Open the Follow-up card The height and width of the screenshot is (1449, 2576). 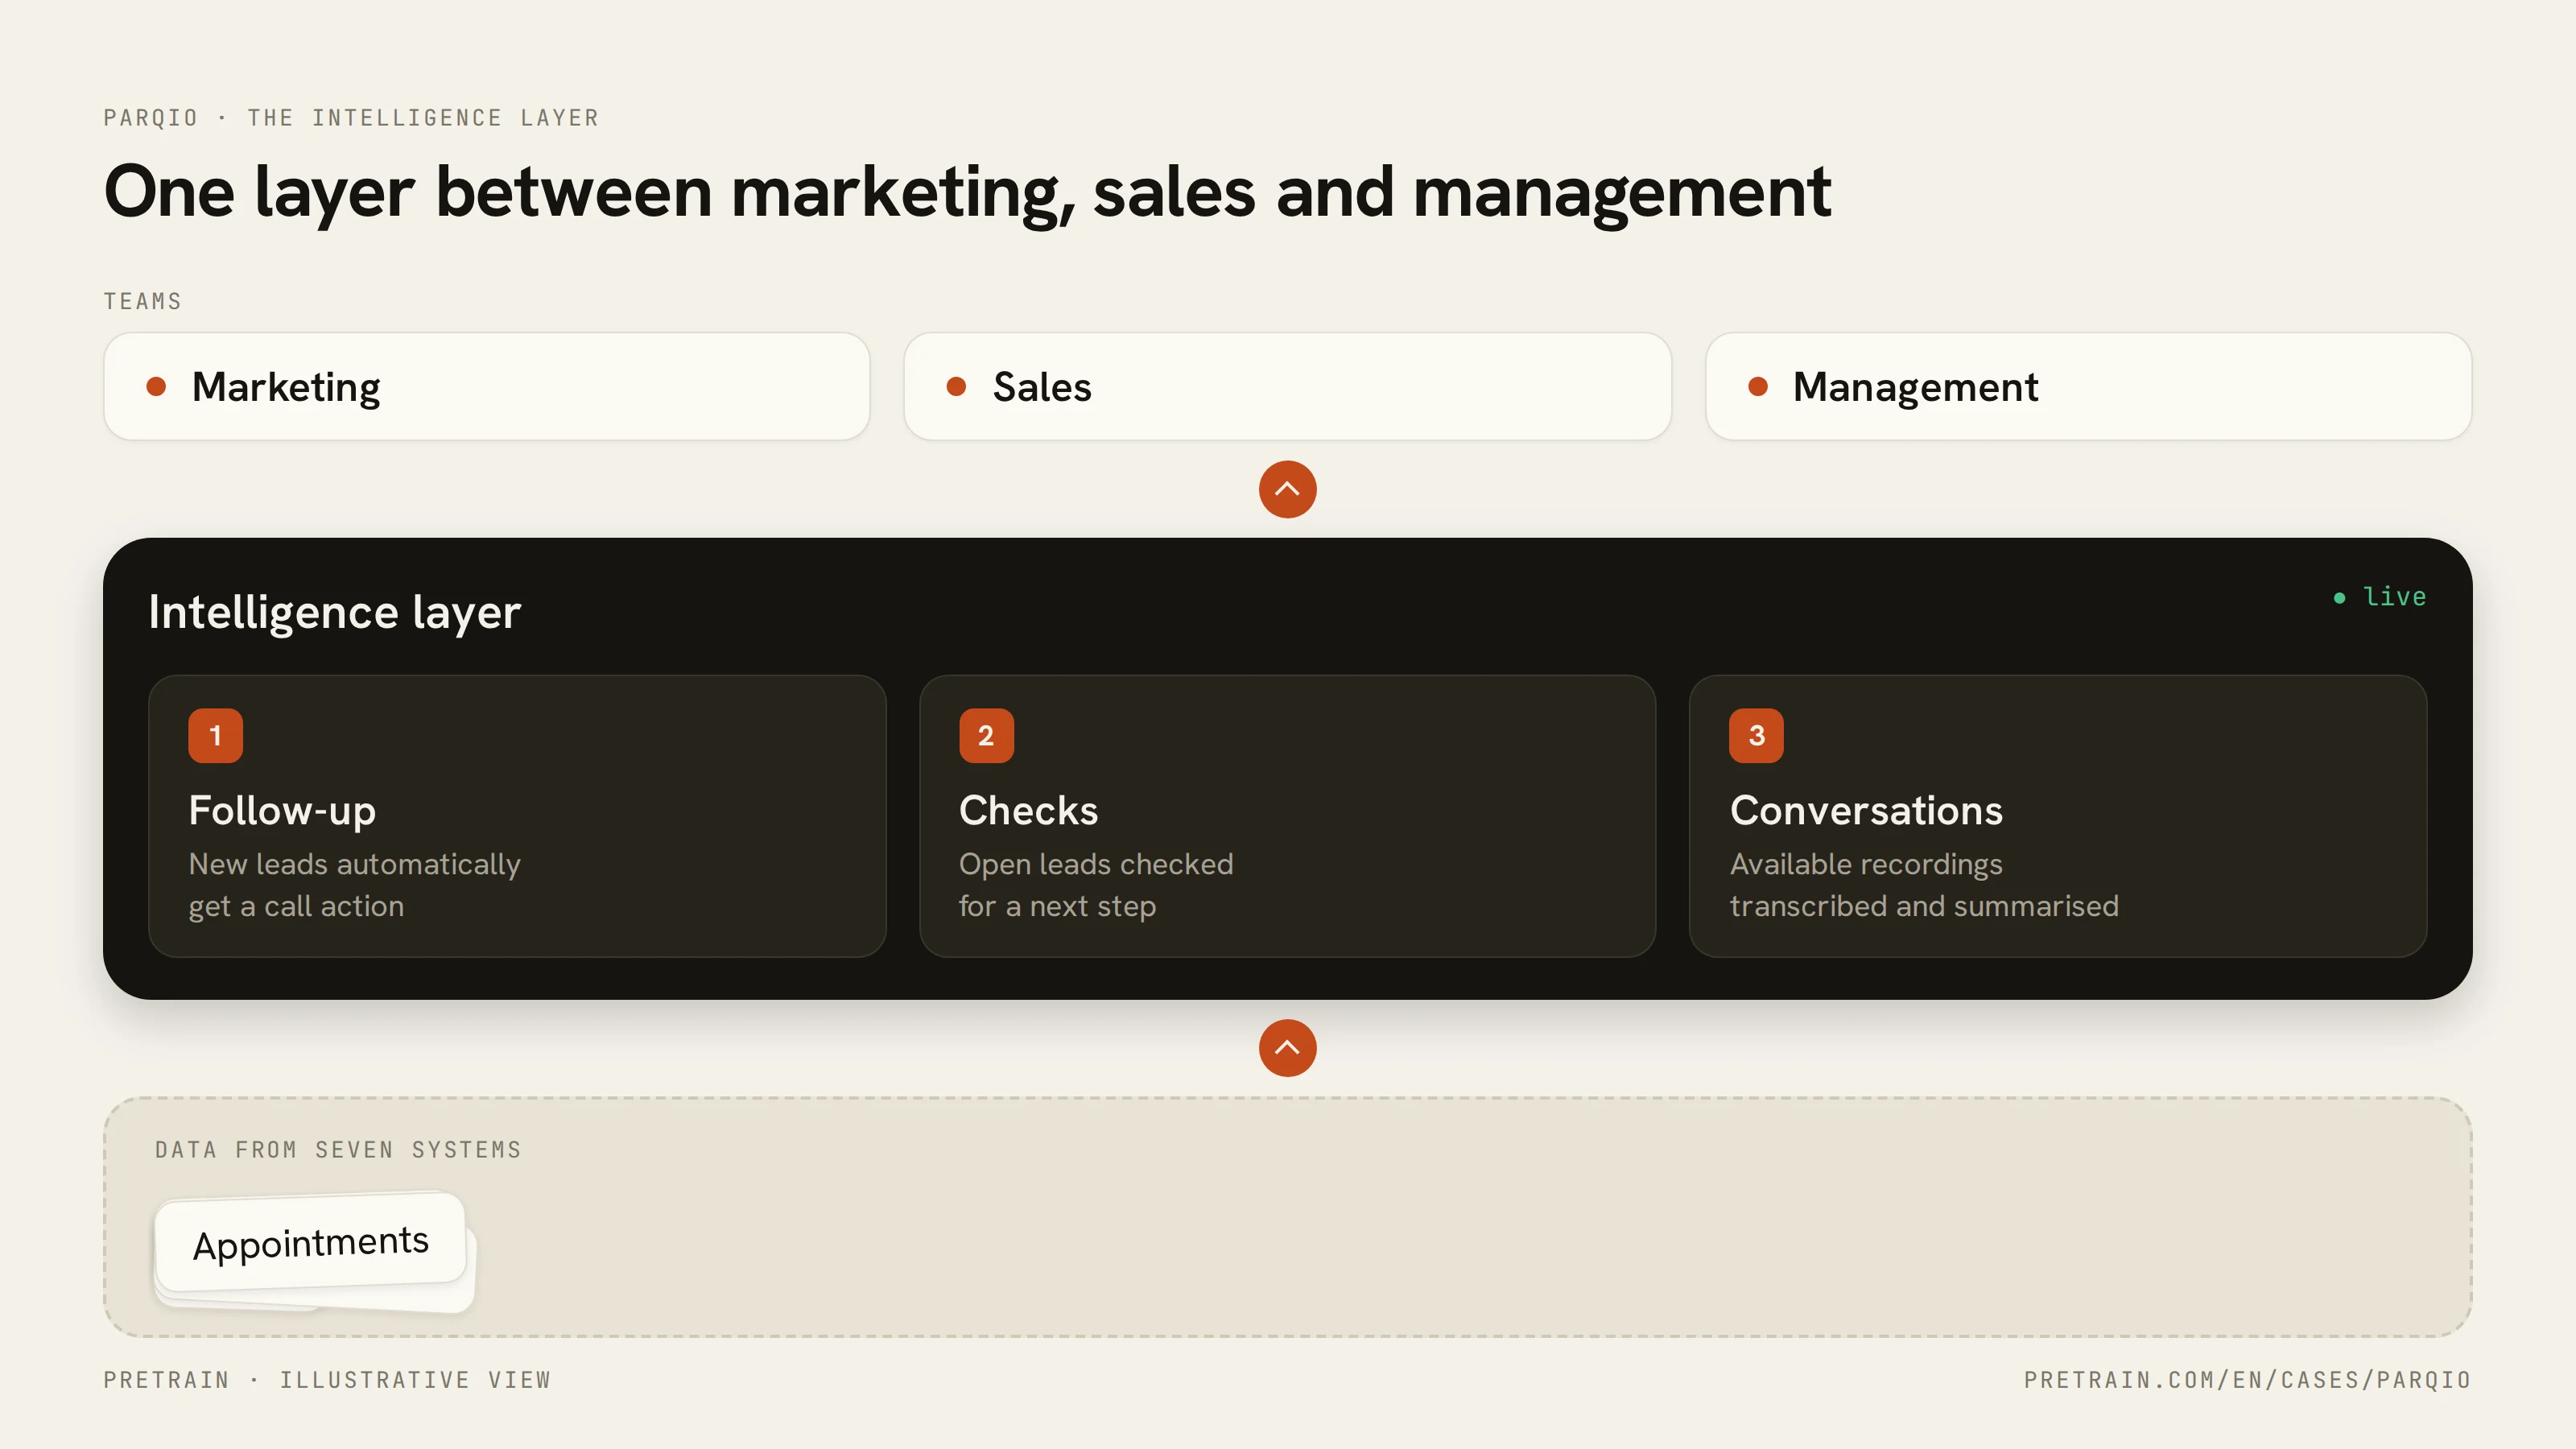click(517, 816)
